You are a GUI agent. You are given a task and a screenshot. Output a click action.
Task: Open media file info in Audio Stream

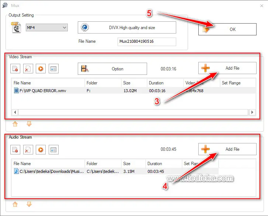[53, 150]
